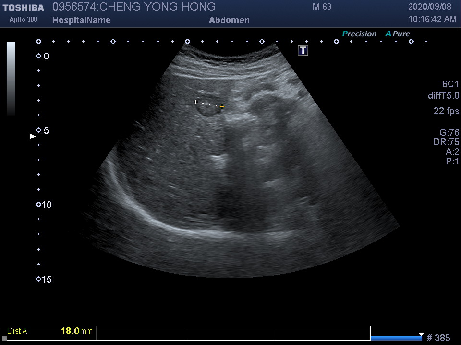The width and height of the screenshot is (461, 345).
Task: Select patient ID 0956574:CHENG YONG HONG
Action: click(x=134, y=7)
